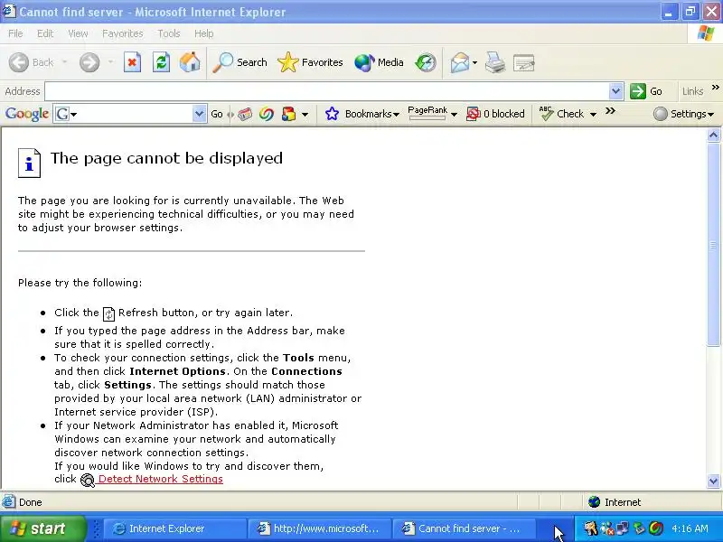723x542 pixels.
Task: Click the Windows start button
Action: click(42, 528)
